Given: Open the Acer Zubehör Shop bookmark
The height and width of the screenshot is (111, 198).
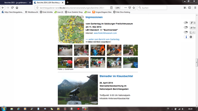Looking at the screenshot, I should tap(74, 12).
